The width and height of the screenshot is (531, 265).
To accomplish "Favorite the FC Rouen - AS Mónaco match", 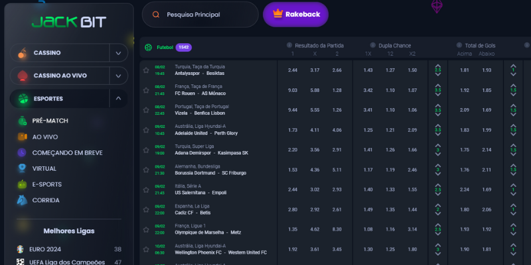I will coord(146,90).
